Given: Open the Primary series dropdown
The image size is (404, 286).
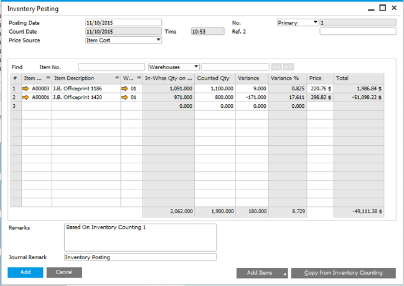Looking at the screenshot, I should point(316,22).
